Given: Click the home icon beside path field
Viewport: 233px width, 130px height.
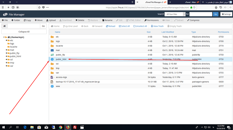Looking at the screenshot, I should (4, 26).
